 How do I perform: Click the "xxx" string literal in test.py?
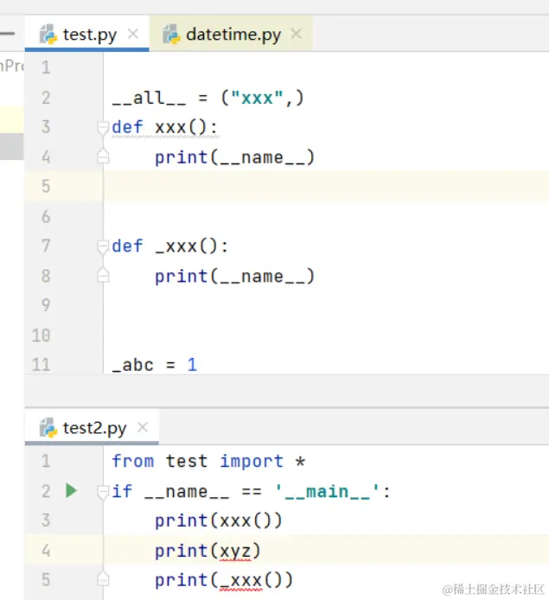[258, 98]
